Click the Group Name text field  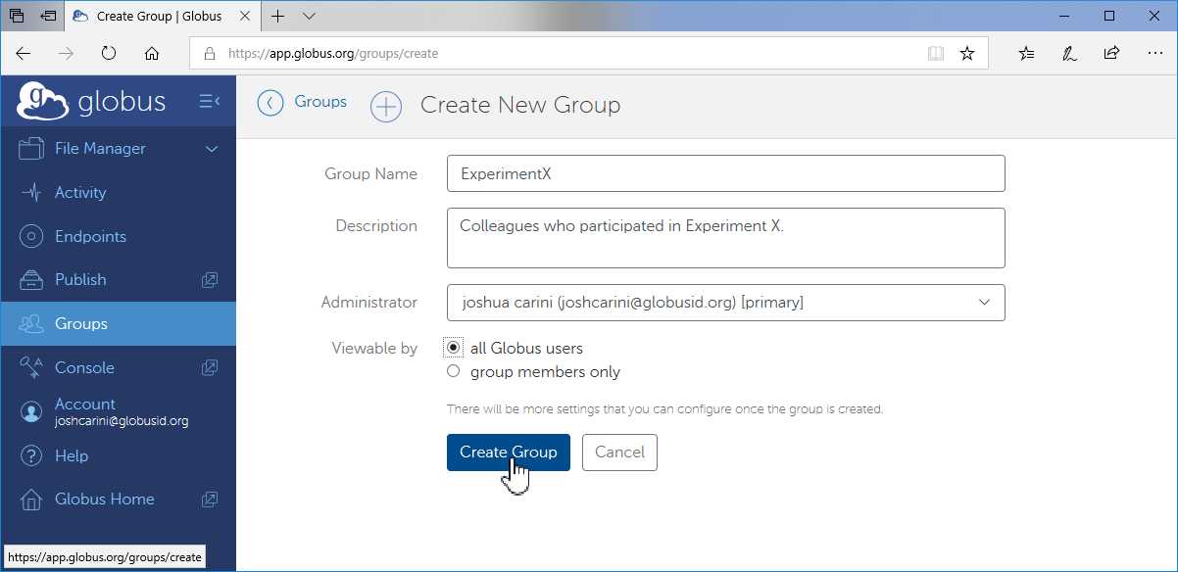[x=725, y=173]
